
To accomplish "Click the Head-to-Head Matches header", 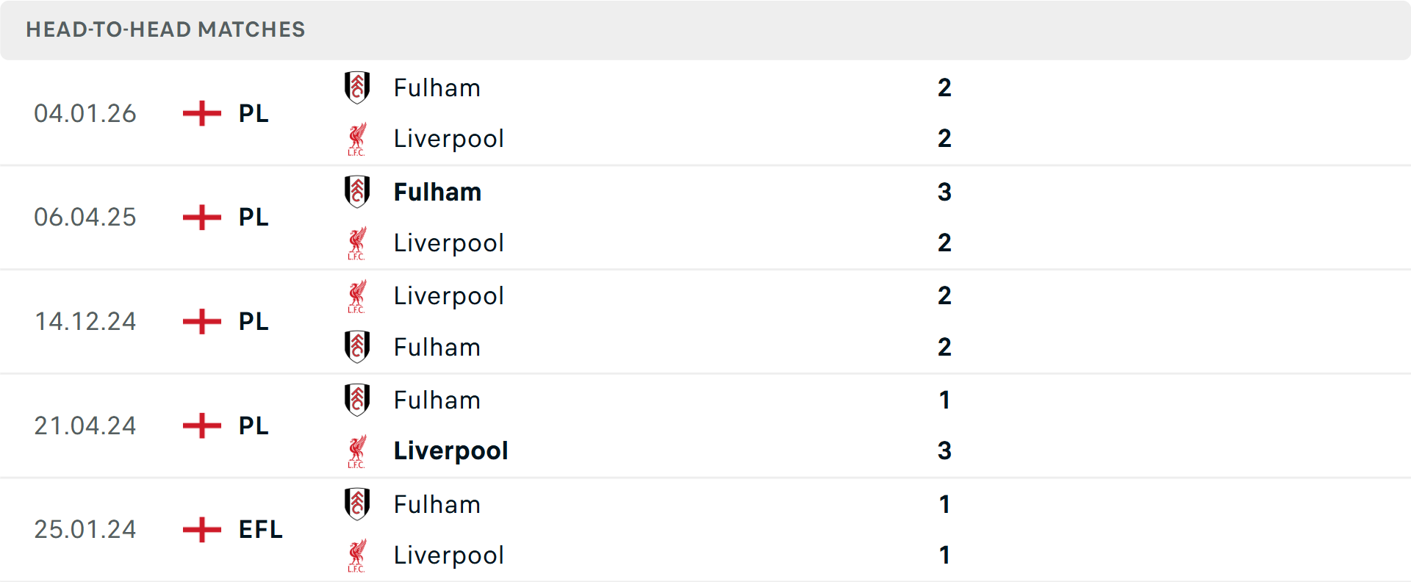I will point(165,29).
